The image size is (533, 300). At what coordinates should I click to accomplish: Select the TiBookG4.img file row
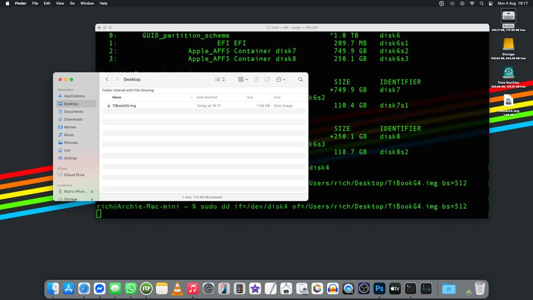[x=204, y=106]
